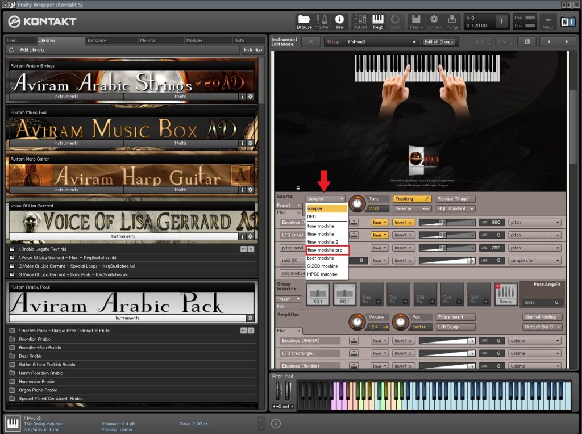Open Instruments of Aviram Music Box

tap(66, 143)
